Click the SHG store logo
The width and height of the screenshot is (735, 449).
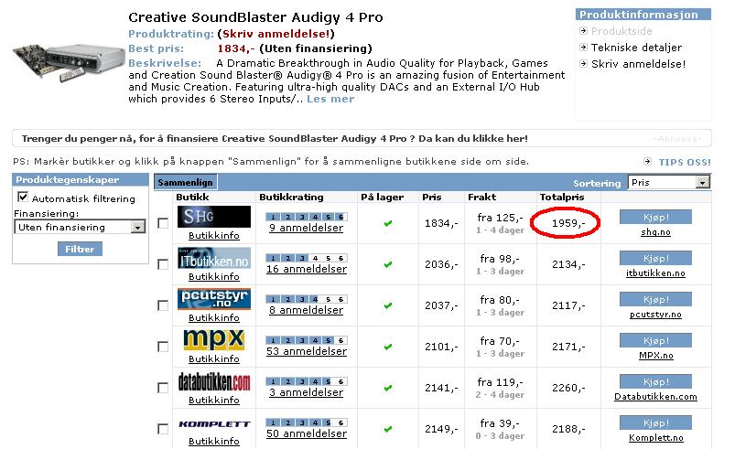point(214,217)
